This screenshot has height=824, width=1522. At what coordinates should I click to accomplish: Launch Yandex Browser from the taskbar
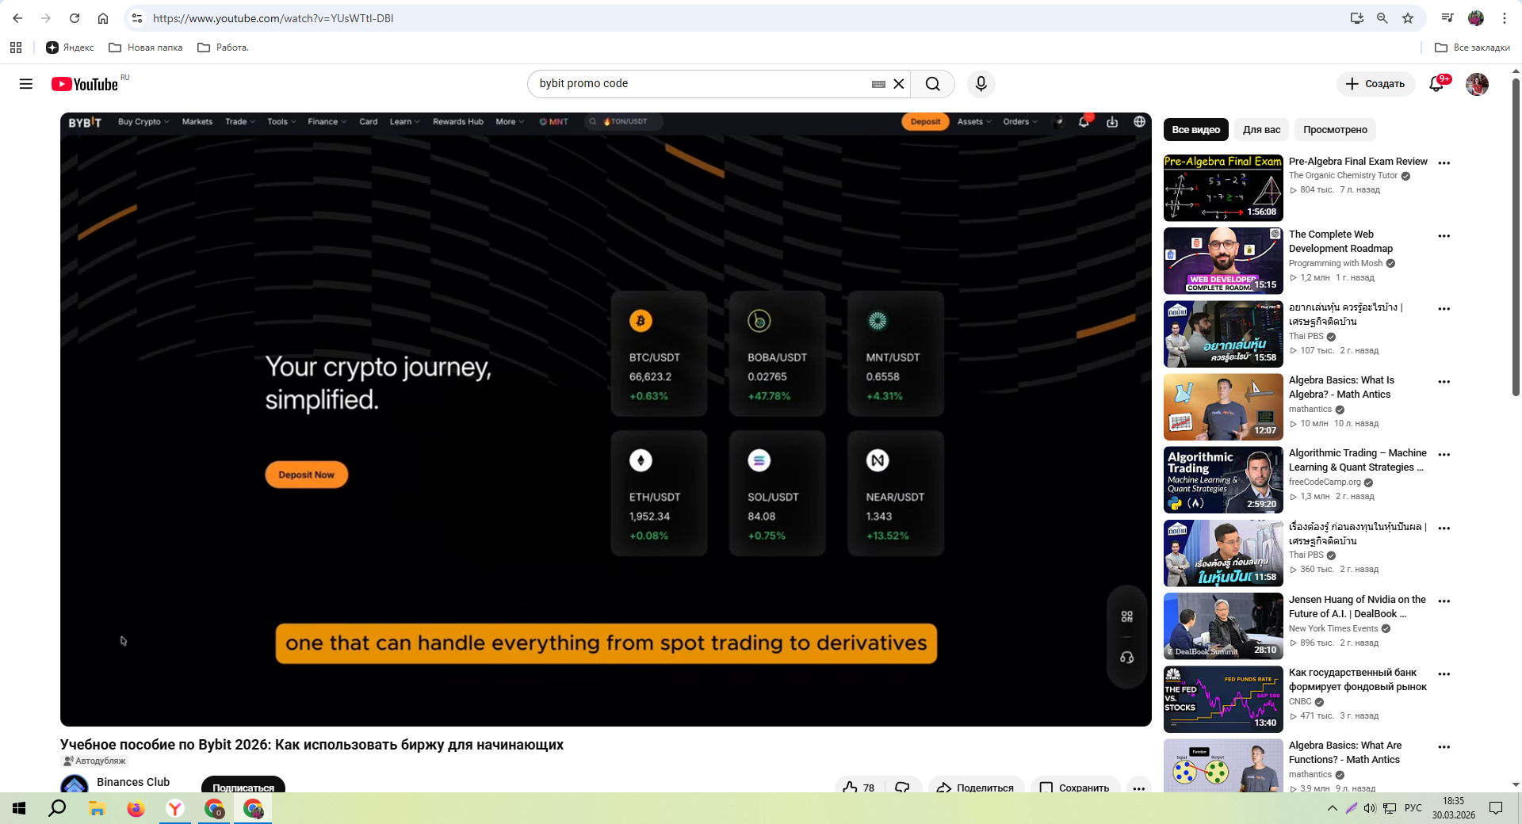(x=175, y=808)
